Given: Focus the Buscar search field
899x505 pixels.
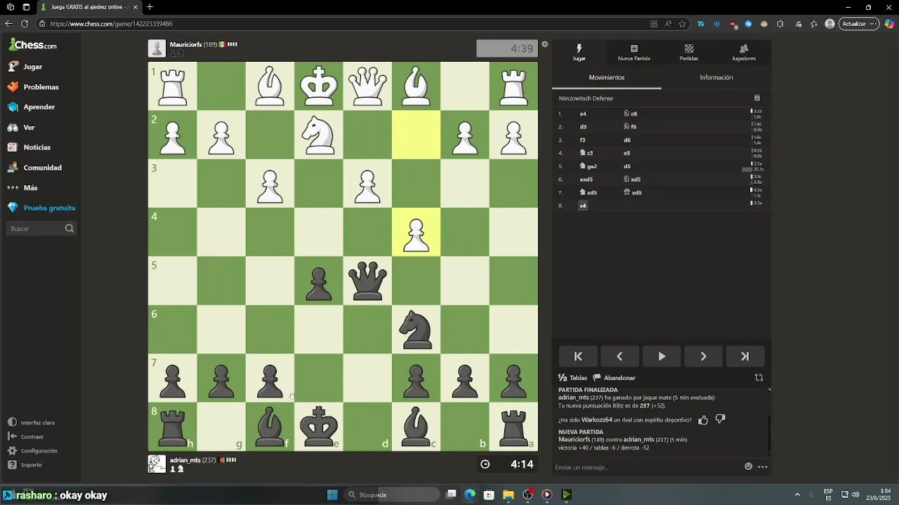Looking at the screenshot, I should pyautogui.click(x=41, y=229).
